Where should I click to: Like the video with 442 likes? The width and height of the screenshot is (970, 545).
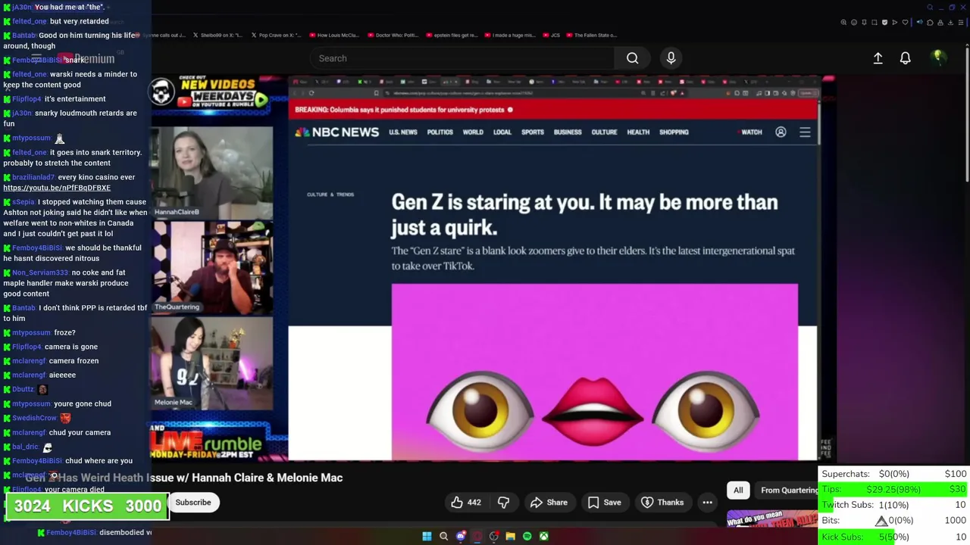point(465,503)
